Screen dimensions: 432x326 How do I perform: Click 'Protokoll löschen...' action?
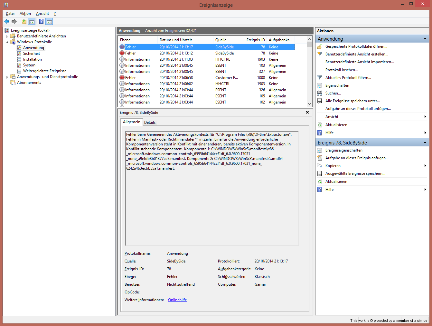(342, 70)
